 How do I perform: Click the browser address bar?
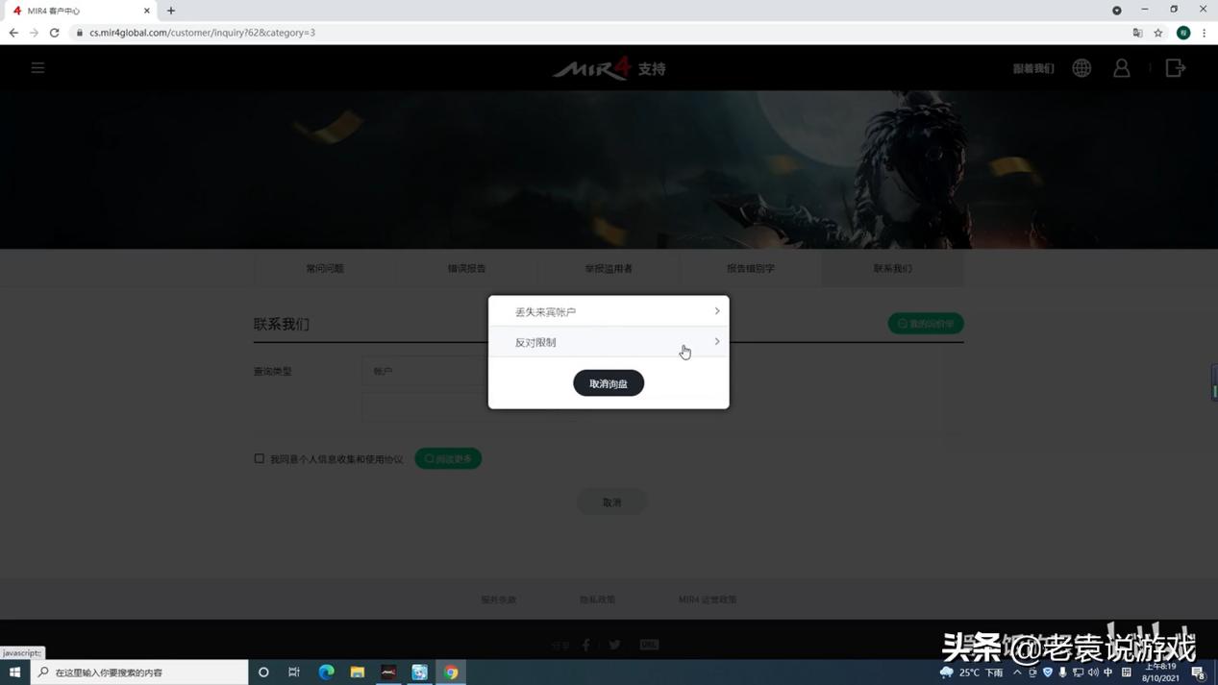[385, 32]
